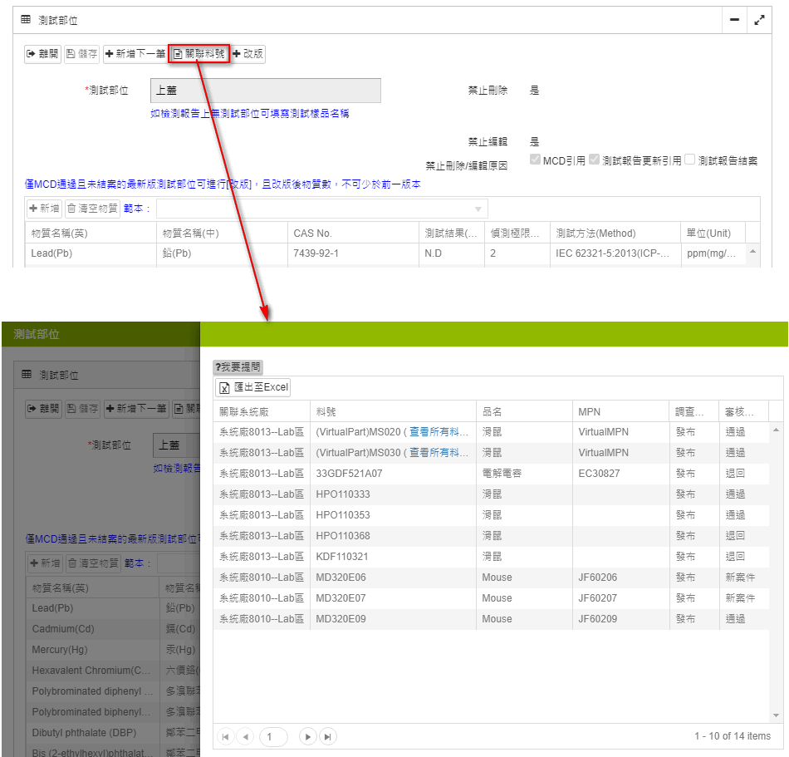
Task: Click the 儲存 save button
Action: (82, 54)
